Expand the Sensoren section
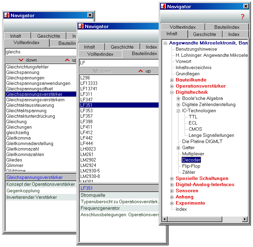This screenshot has width=253, height=247. click(172, 191)
